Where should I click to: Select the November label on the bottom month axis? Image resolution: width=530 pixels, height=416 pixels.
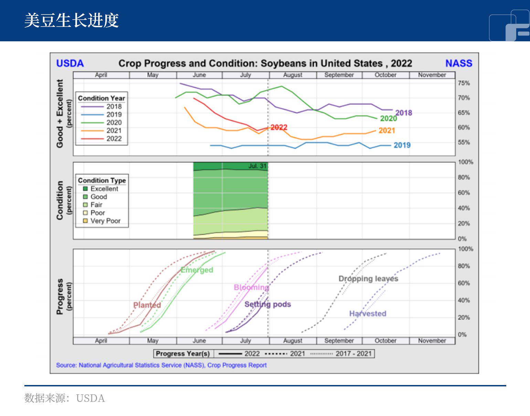pyautogui.click(x=432, y=341)
